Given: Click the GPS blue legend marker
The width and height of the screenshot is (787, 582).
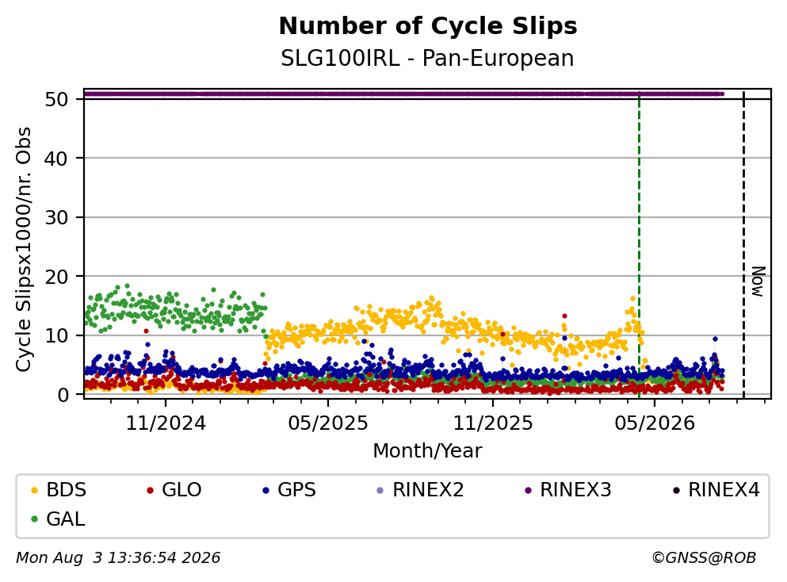Looking at the screenshot, I should pos(266,490).
